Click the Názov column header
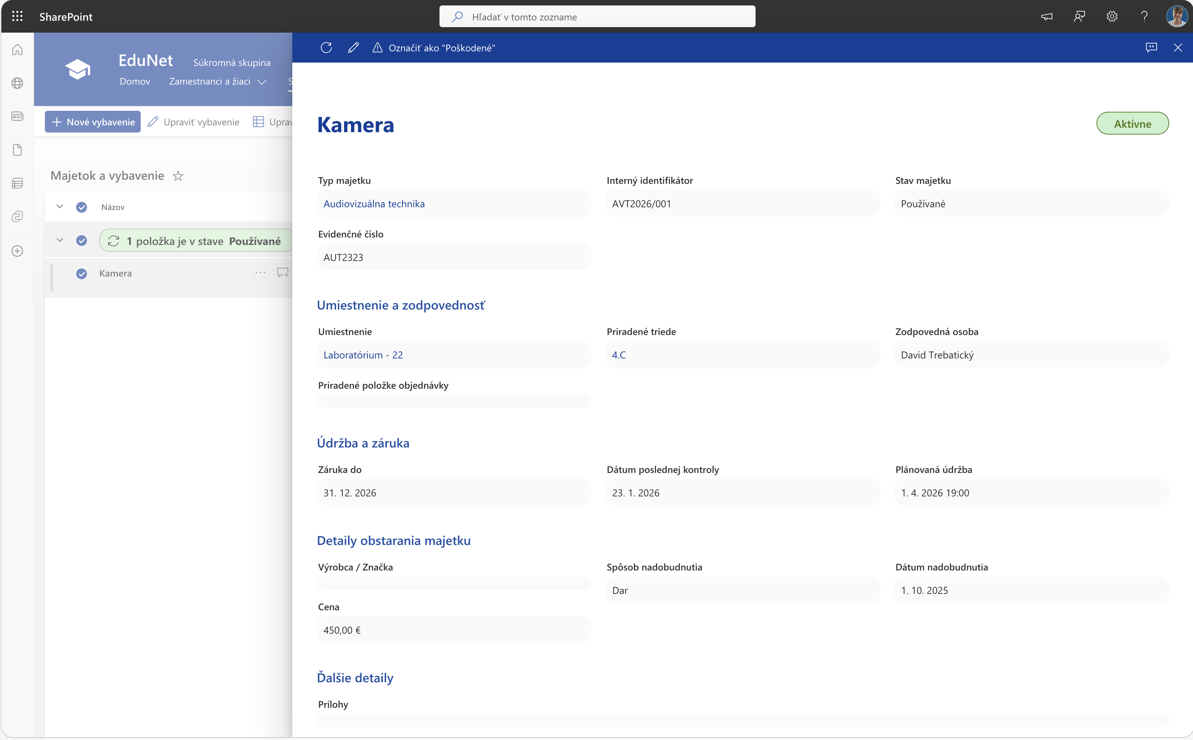Viewport: 1193px width, 740px height. 113,207
